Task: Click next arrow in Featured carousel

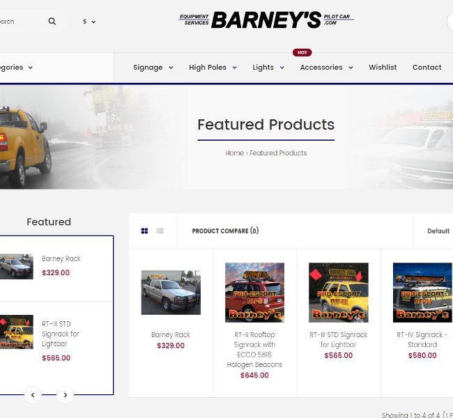Action: click(x=65, y=395)
